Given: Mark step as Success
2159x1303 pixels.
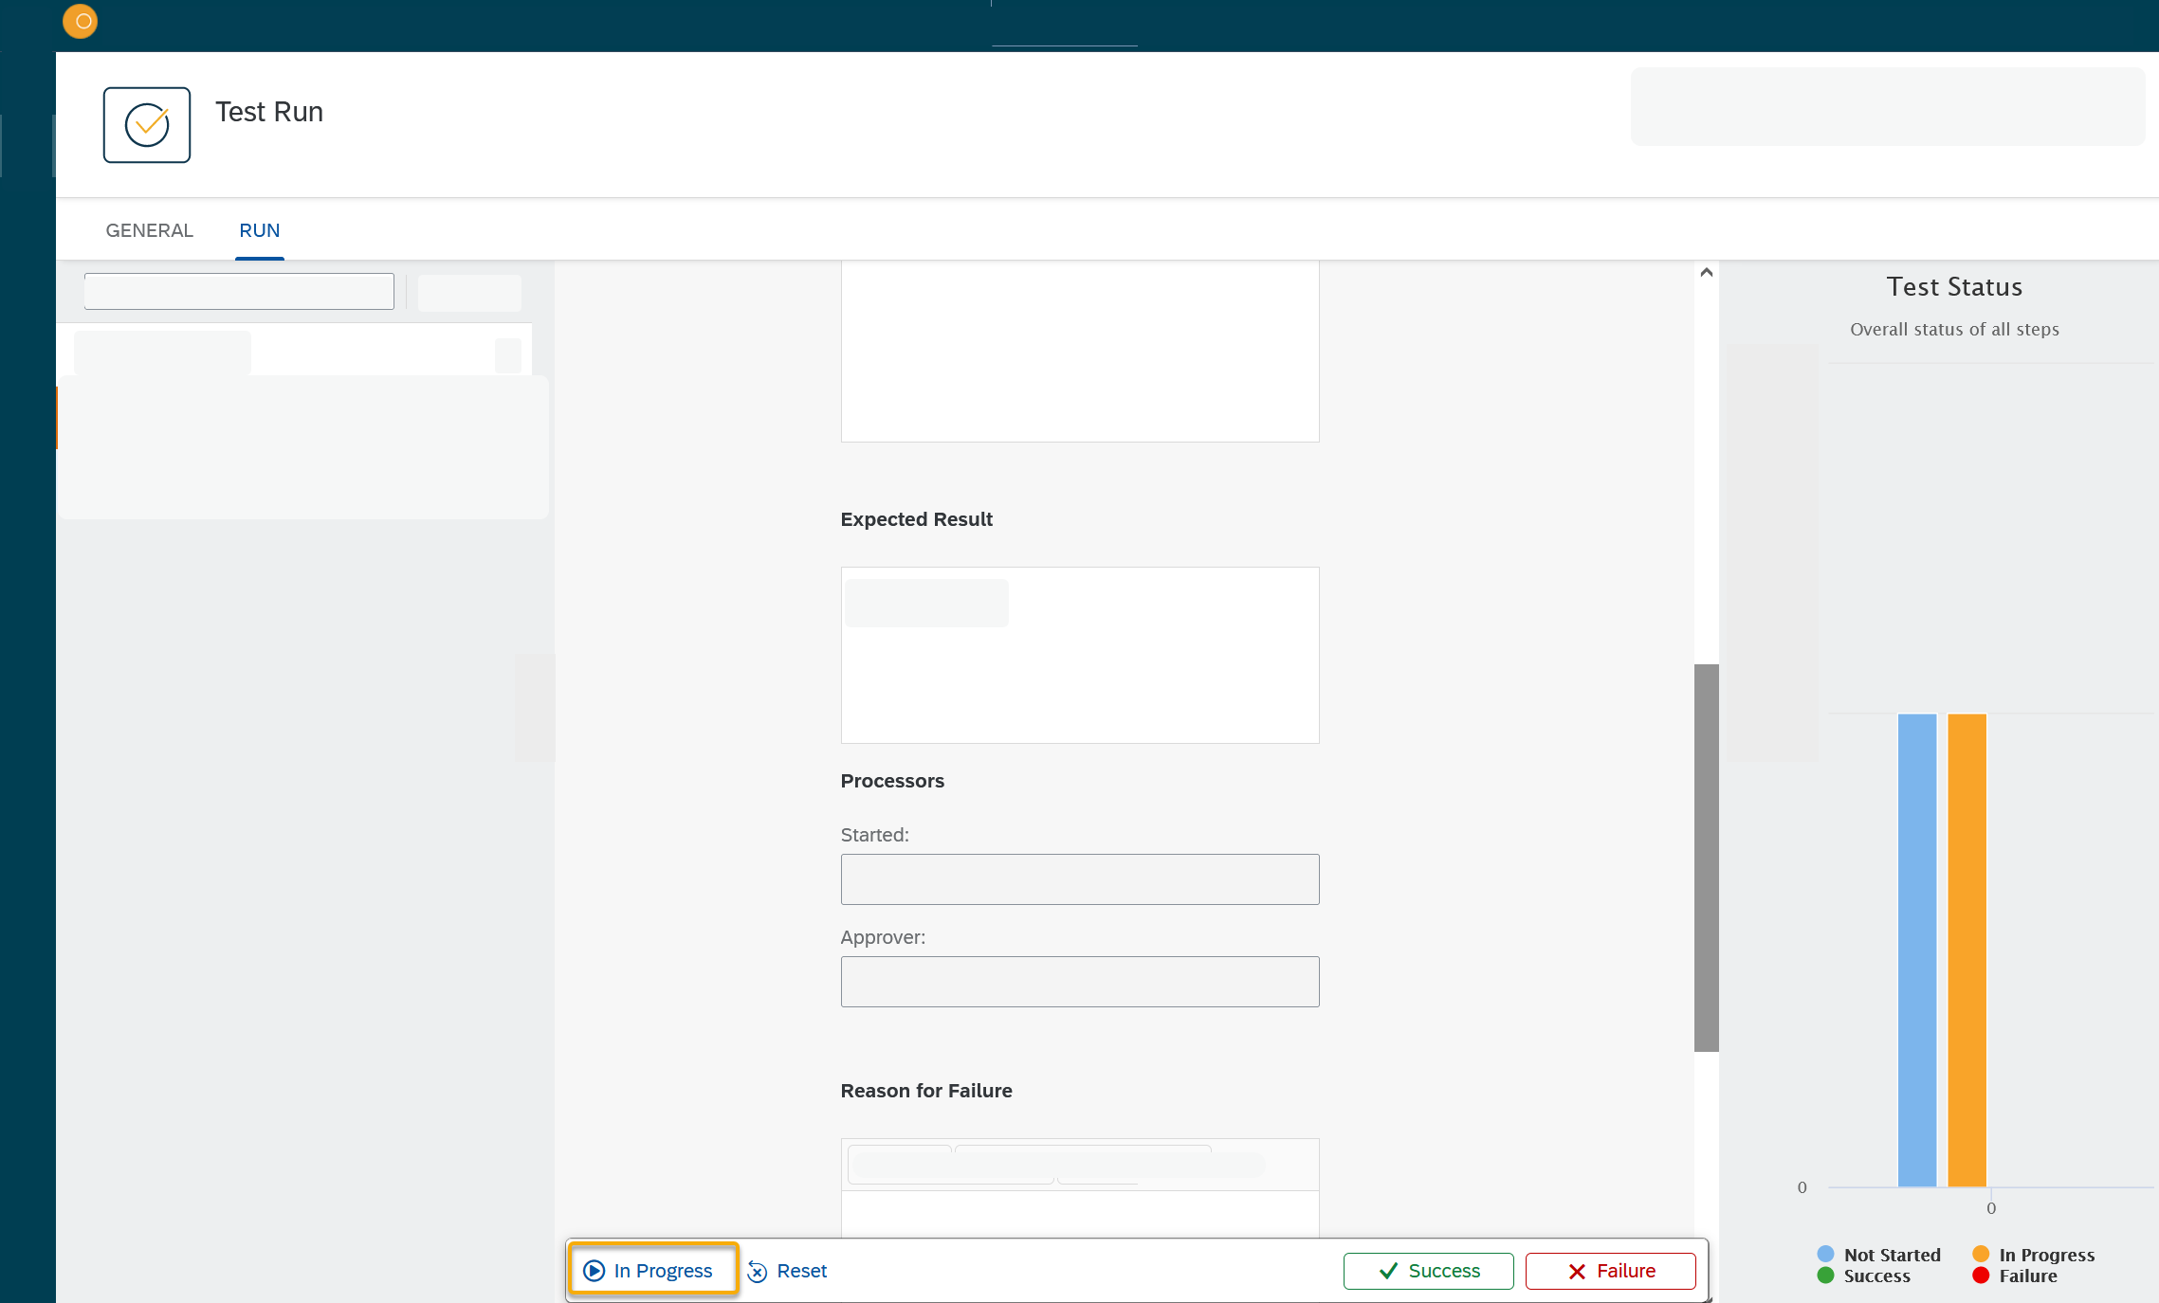Looking at the screenshot, I should tap(1428, 1271).
